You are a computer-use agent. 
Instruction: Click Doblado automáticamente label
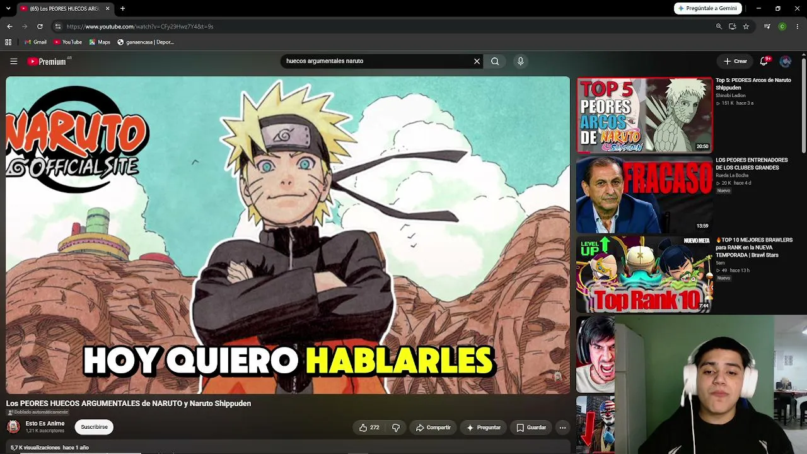[x=38, y=412]
